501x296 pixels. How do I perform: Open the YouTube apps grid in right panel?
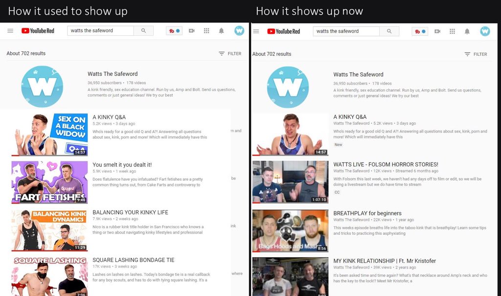452,31
